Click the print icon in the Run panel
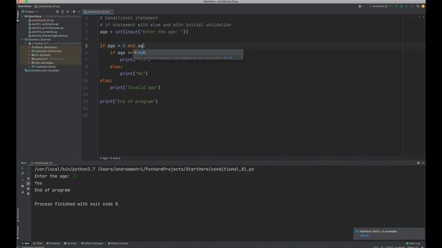This screenshot has width=442, height=248. click(x=28, y=189)
